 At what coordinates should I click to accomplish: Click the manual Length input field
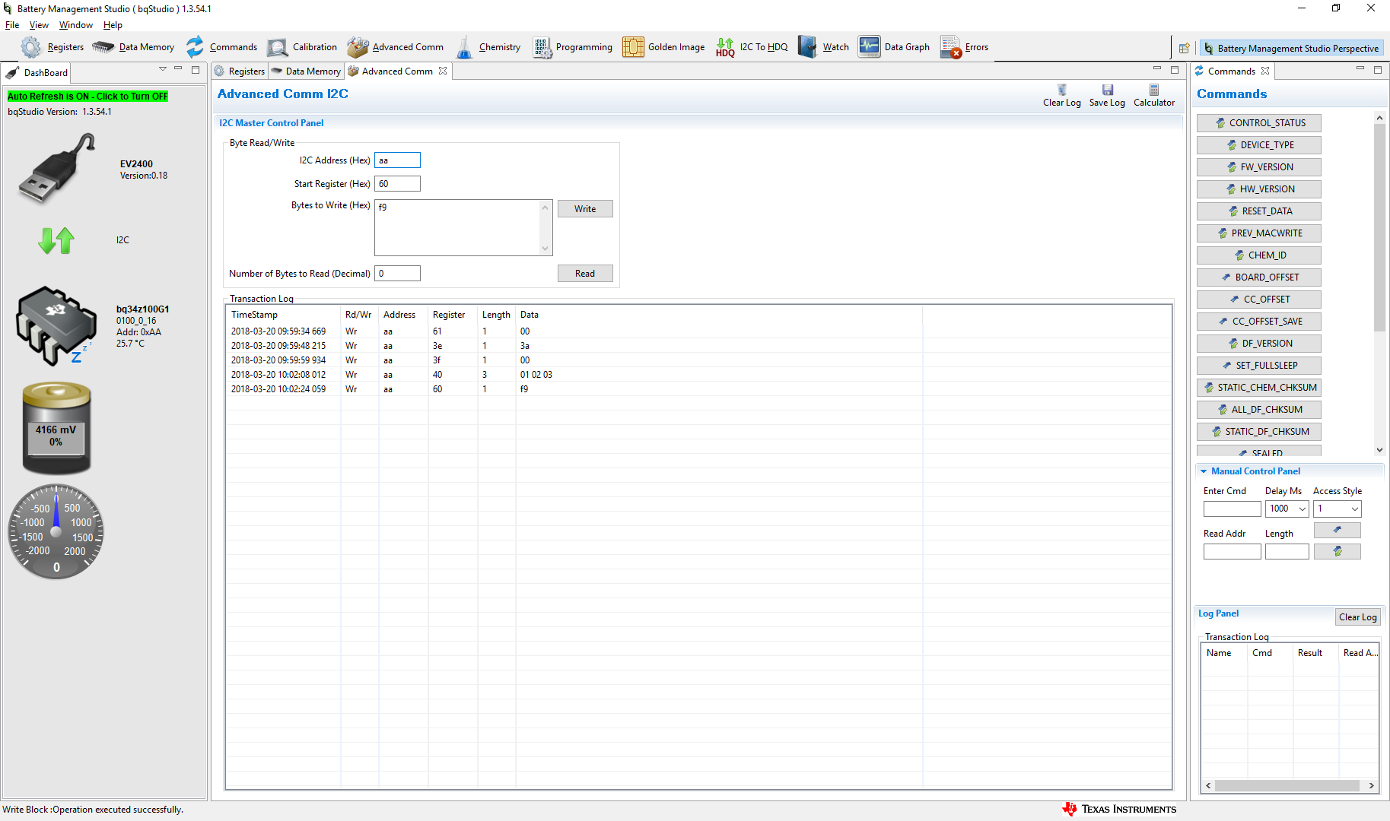[1287, 552]
